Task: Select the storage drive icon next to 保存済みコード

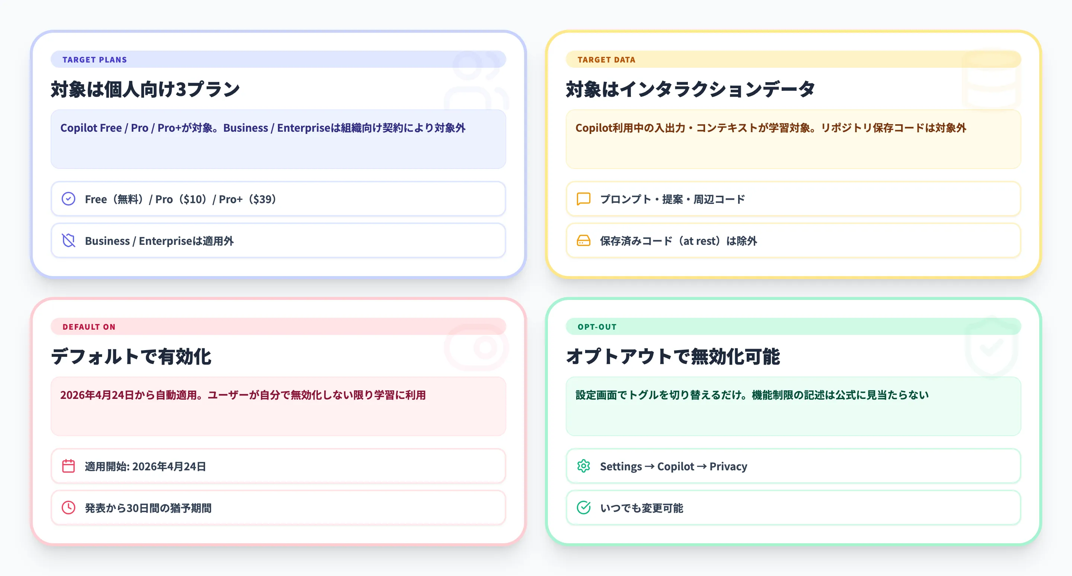Action: pyautogui.click(x=583, y=240)
